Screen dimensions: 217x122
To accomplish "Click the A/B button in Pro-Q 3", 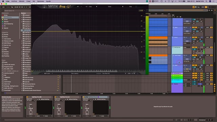I will pos(87,6).
